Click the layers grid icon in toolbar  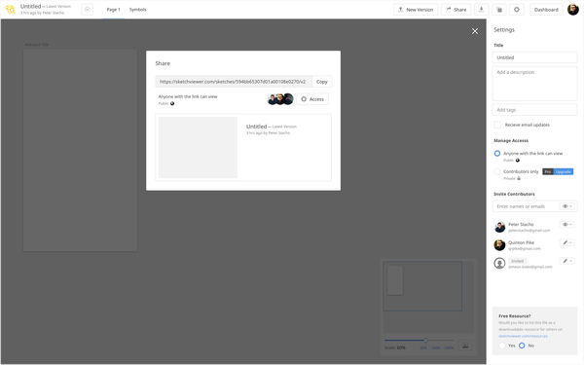coord(499,10)
